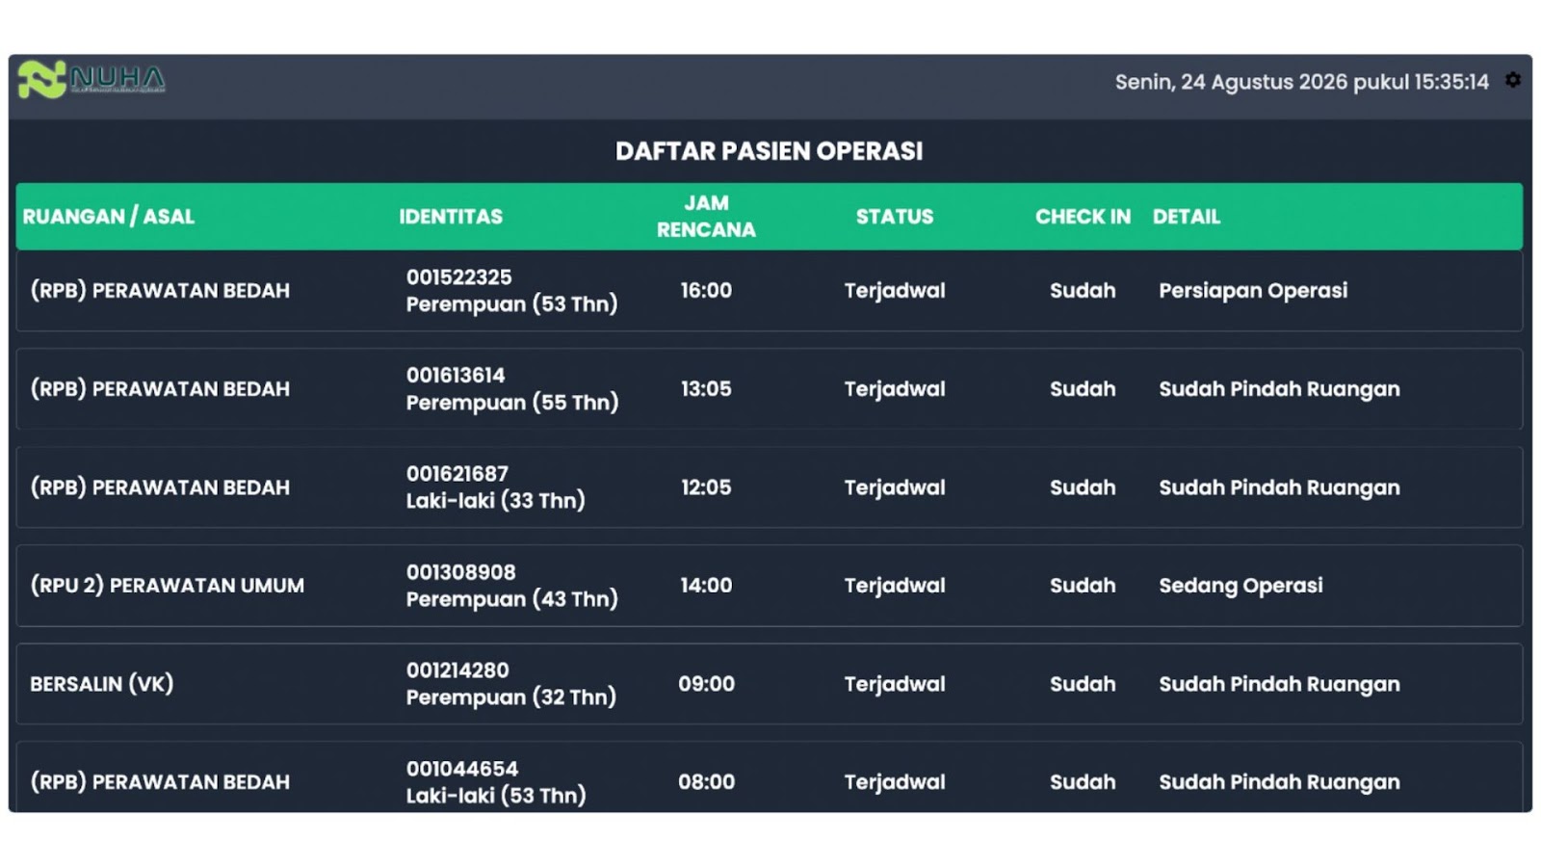Screen dimensions: 1541x867
Task: Click the NUHA logo
Action: [x=91, y=79]
